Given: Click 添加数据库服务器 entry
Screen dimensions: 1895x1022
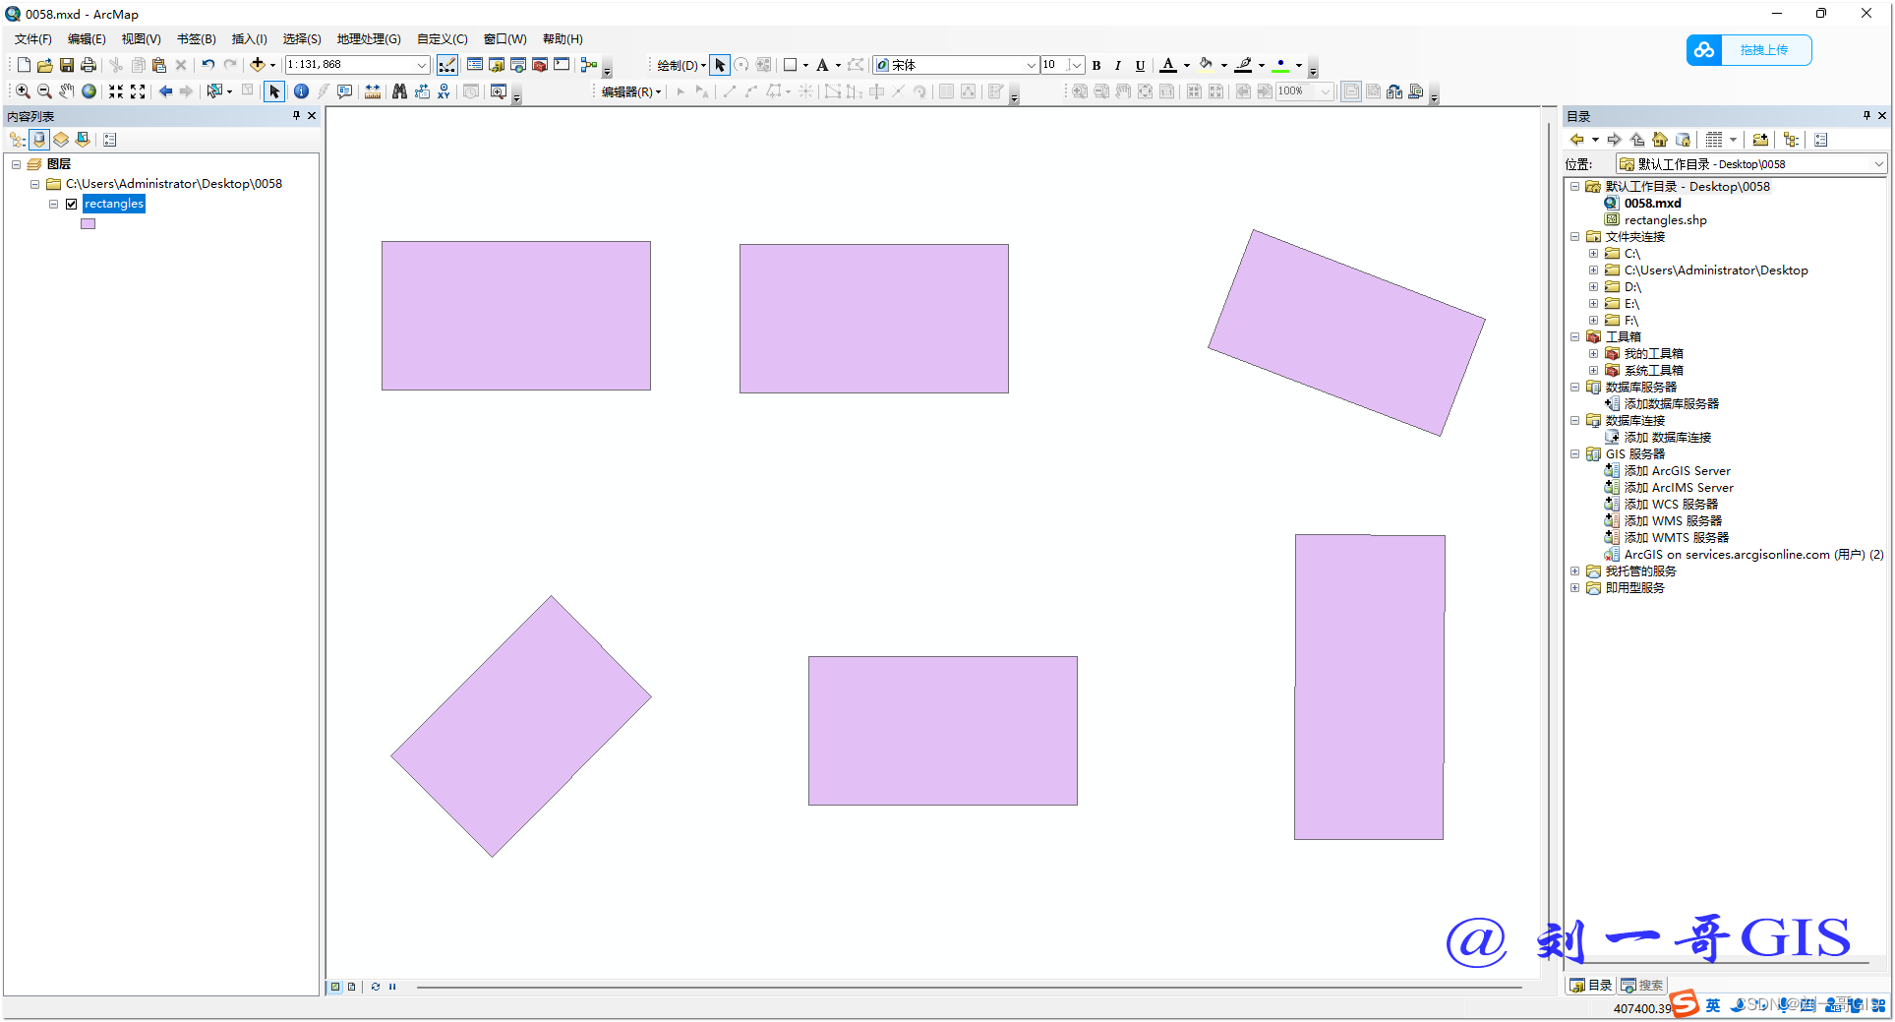Looking at the screenshot, I should (1671, 404).
